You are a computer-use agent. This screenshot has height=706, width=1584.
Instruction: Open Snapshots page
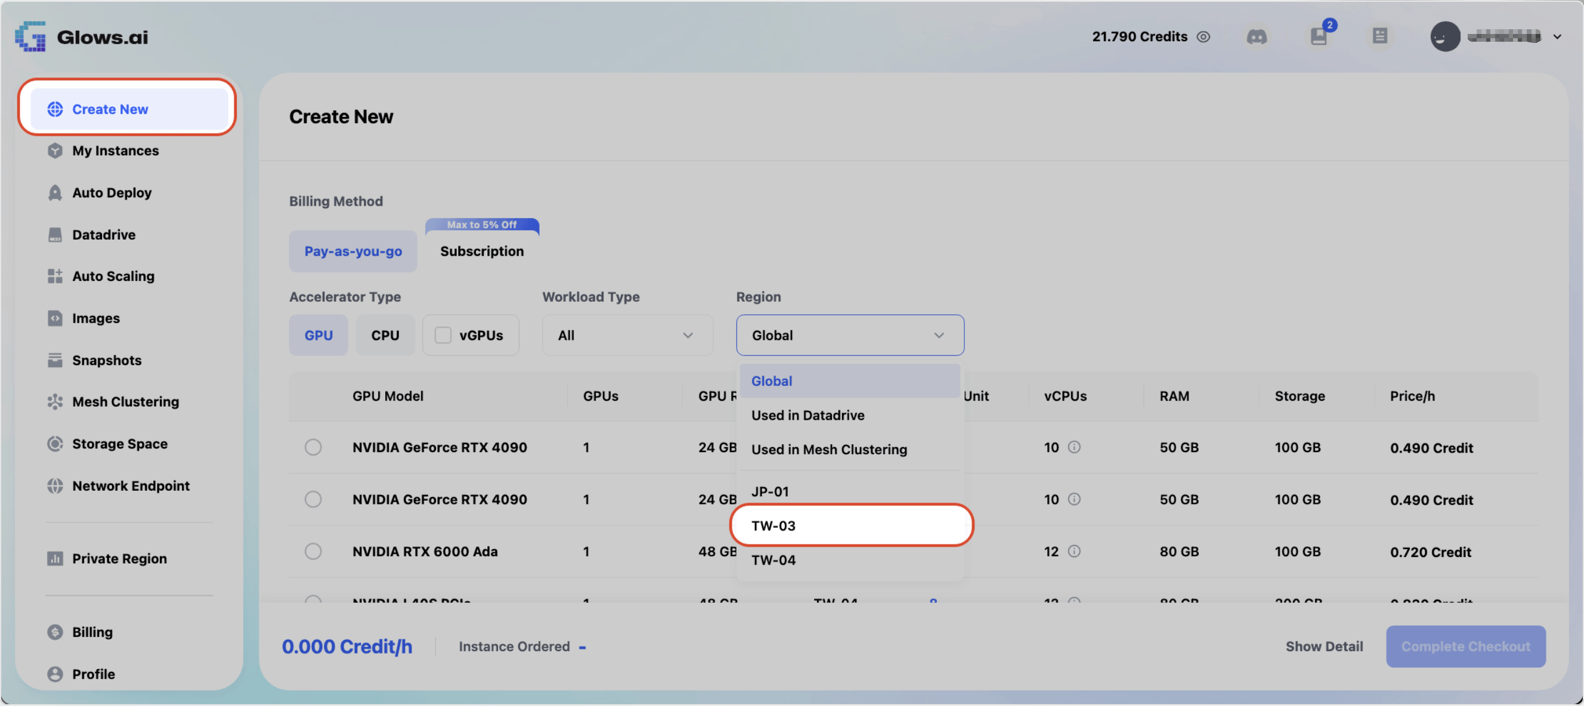[107, 360]
